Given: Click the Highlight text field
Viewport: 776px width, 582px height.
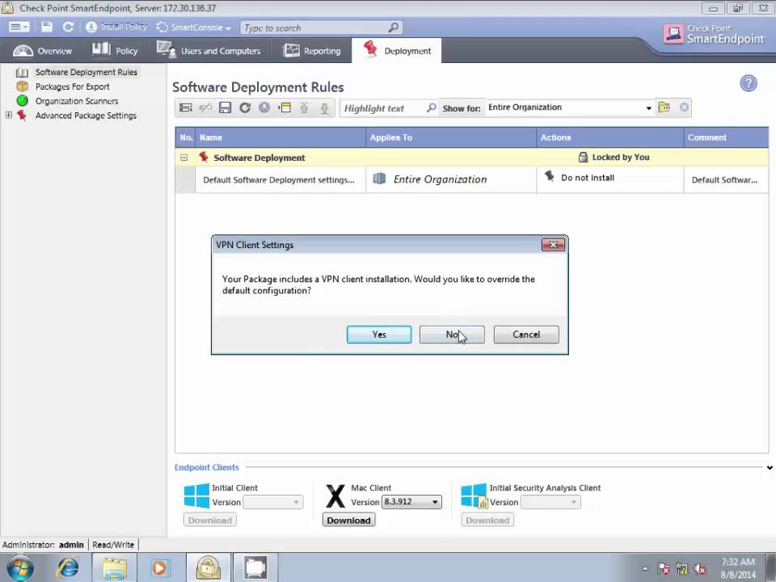Looking at the screenshot, I should pos(382,108).
